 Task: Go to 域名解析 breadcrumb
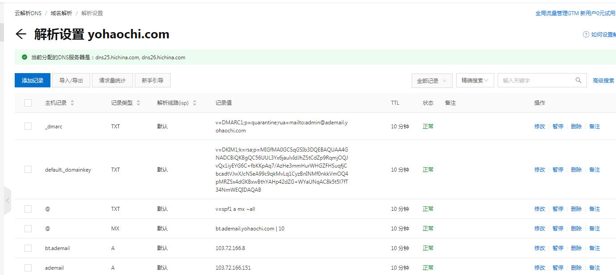(61, 13)
